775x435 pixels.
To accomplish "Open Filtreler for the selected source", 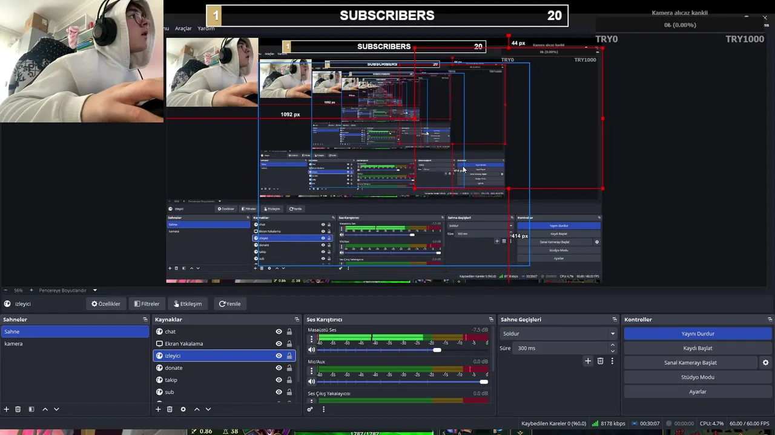I will pyautogui.click(x=147, y=304).
